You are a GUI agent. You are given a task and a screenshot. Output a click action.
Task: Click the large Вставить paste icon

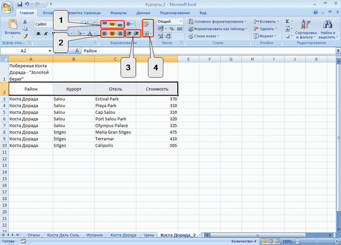point(13,24)
